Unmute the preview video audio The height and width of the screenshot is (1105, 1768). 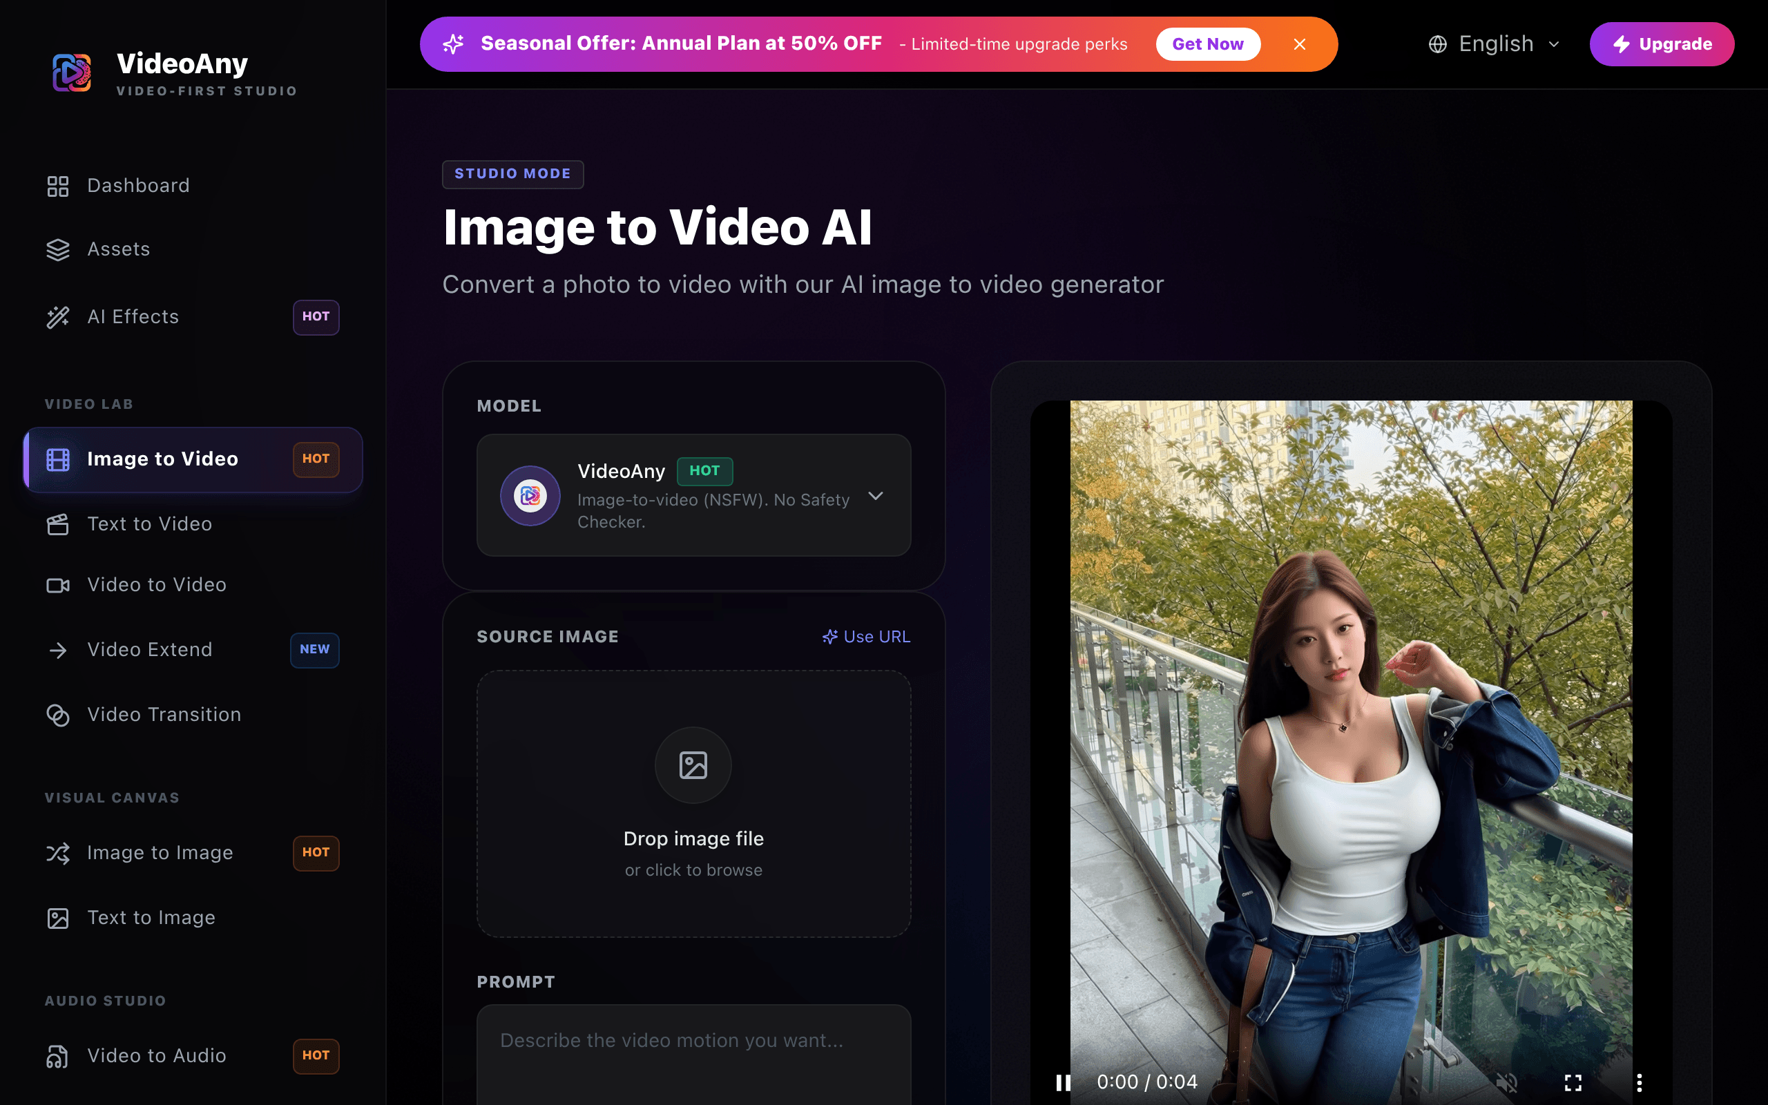coord(1506,1082)
